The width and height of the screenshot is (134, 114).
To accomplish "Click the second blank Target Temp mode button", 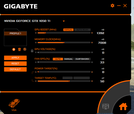I will coord(82,78).
